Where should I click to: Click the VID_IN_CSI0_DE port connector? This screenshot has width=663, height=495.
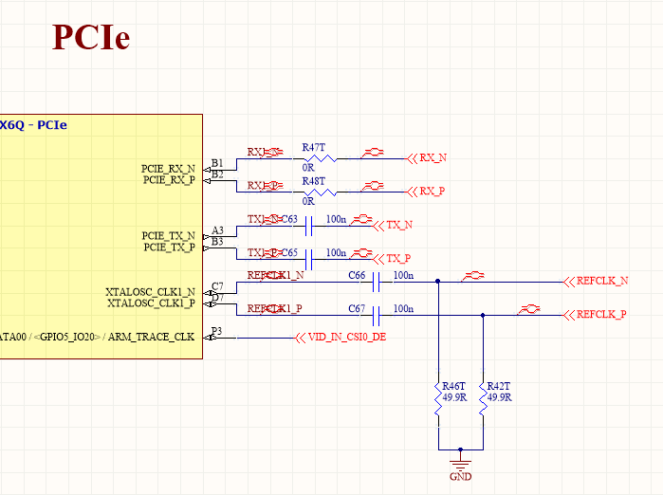click(x=341, y=338)
